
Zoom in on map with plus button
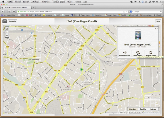(7, 32)
